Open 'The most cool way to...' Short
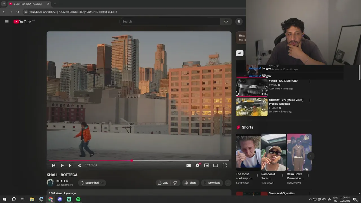The width and height of the screenshot is (361, 203). (248, 152)
